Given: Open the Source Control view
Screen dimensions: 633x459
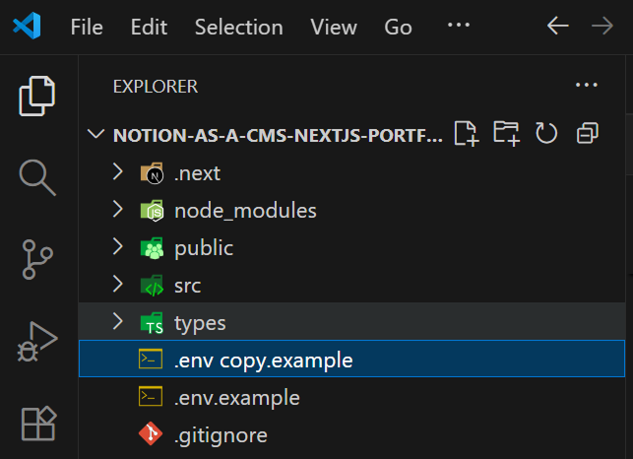Looking at the screenshot, I should pyautogui.click(x=37, y=259).
